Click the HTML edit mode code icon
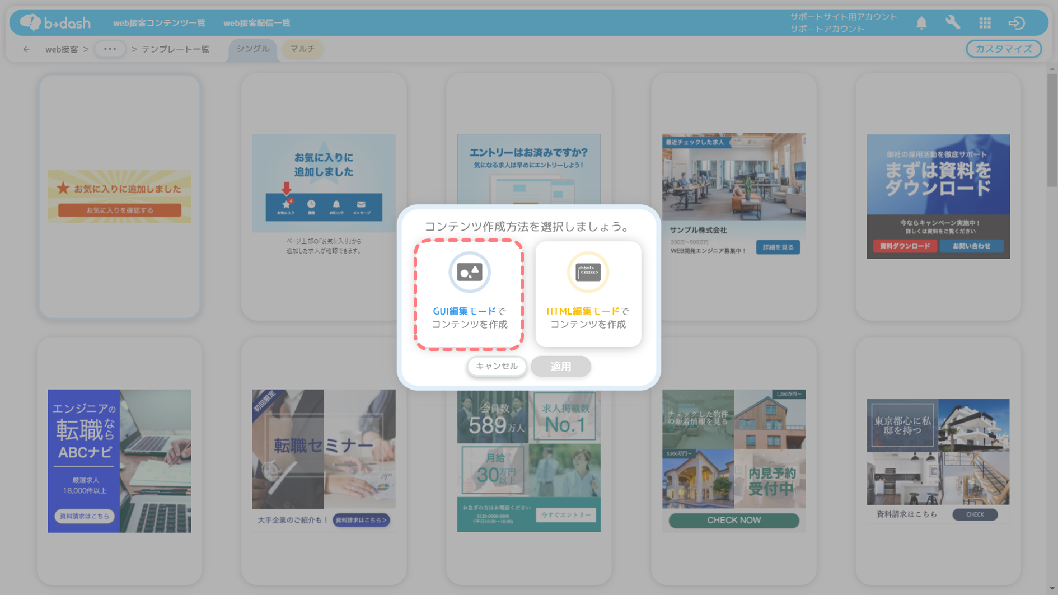This screenshot has width=1058, height=595. click(x=588, y=272)
